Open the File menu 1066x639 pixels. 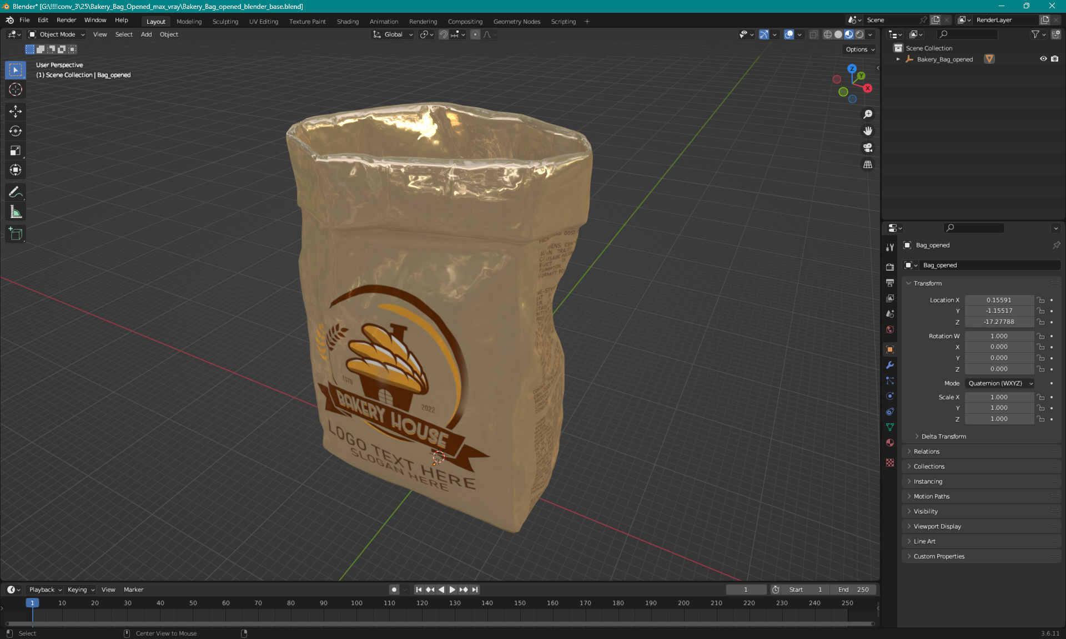24,20
